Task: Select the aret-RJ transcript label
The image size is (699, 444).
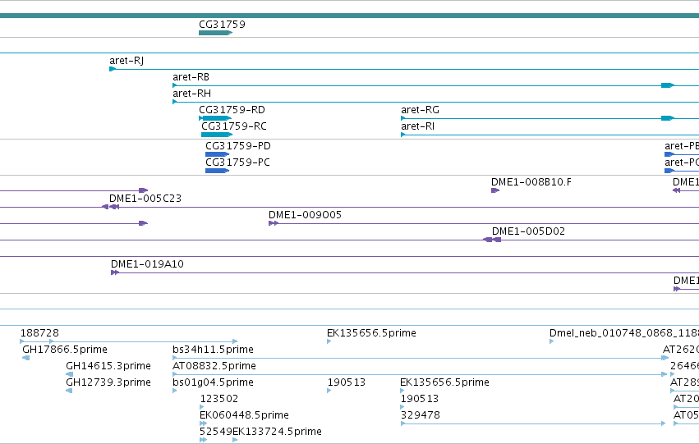Action: coord(126,61)
